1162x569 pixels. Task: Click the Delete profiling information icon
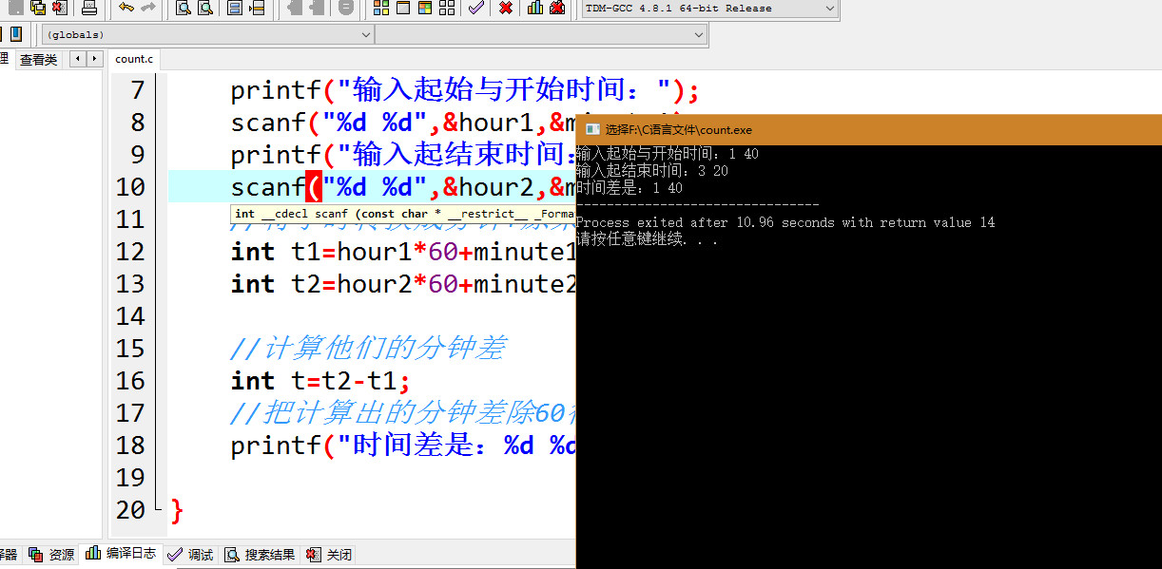[557, 8]
